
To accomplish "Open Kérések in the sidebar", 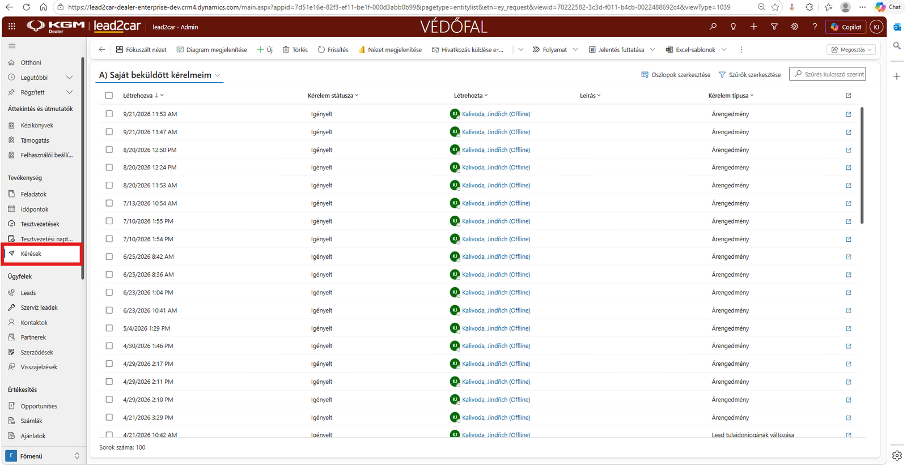I will 43,254.
